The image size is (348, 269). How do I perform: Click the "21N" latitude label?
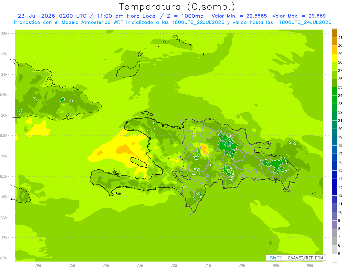(4, 74)
